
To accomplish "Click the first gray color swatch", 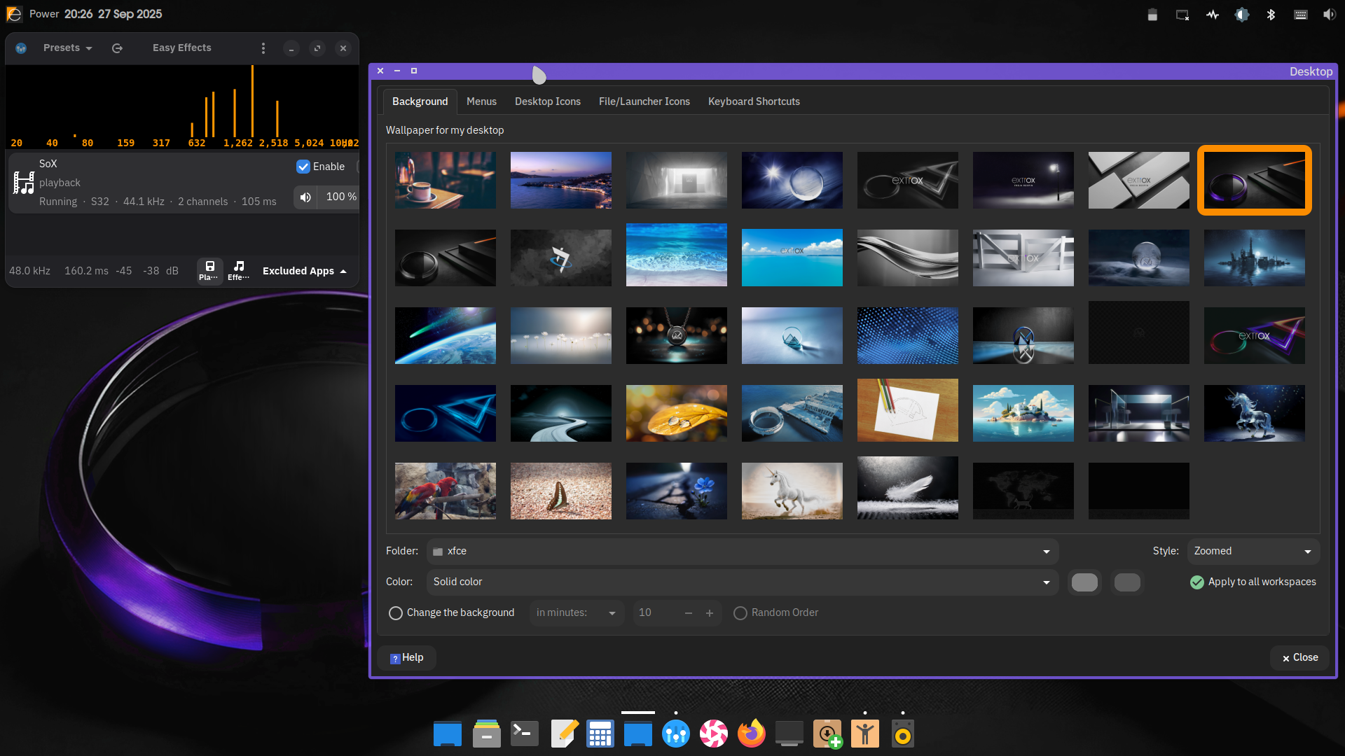I will [1084, 582].
